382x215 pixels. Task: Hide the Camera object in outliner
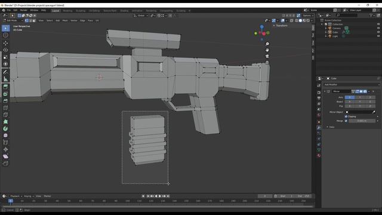(378, 28)
